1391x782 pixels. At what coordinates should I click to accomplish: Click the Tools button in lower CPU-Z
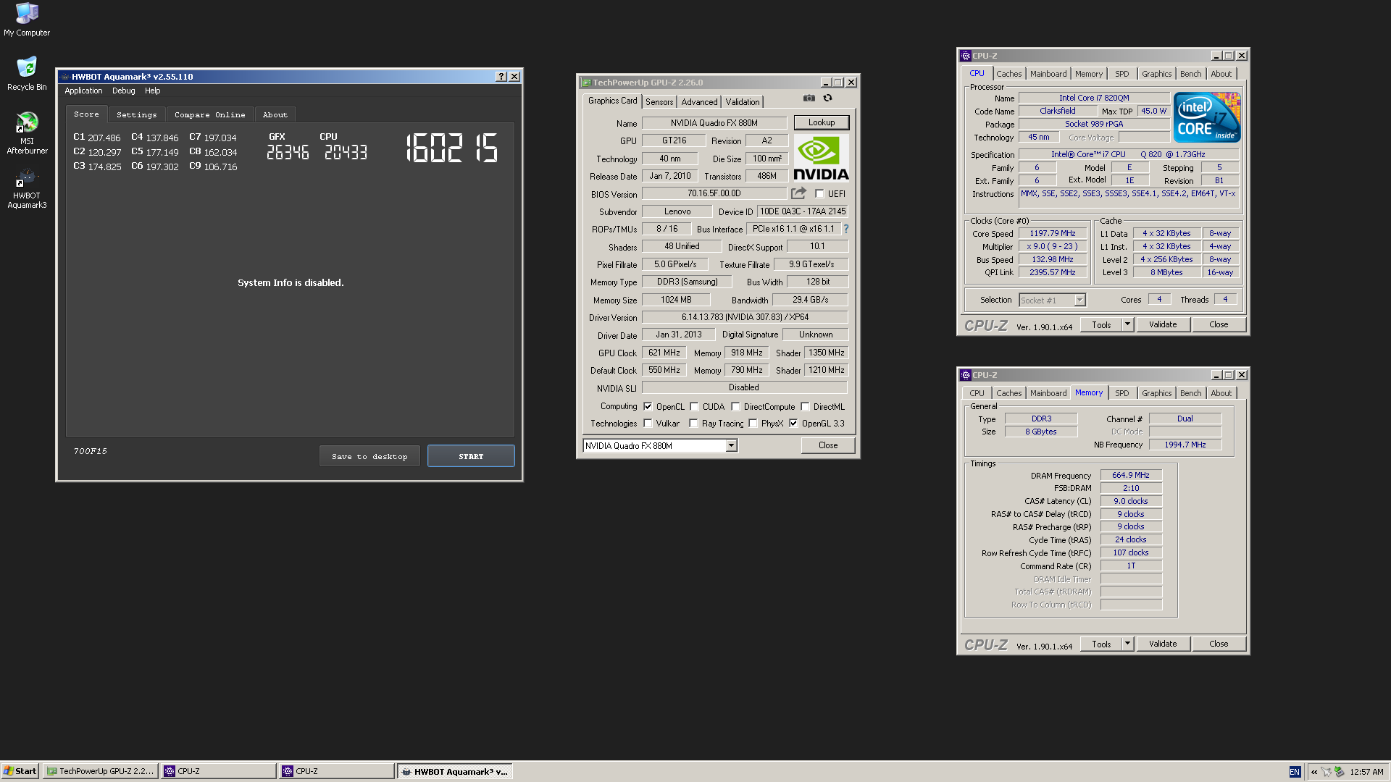point(1101,644)
